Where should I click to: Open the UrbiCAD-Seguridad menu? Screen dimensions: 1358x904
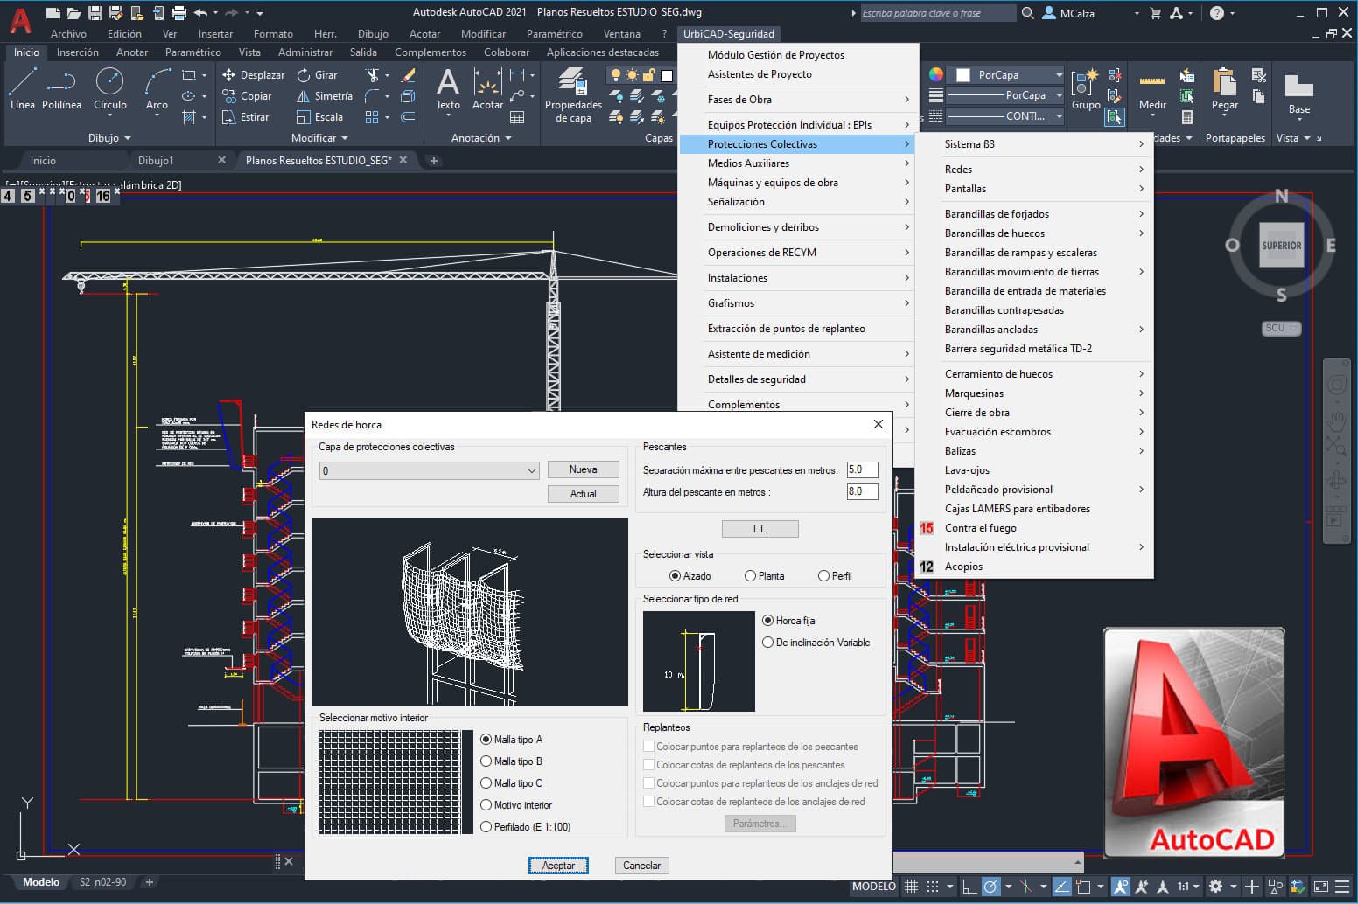coord(728,34)
